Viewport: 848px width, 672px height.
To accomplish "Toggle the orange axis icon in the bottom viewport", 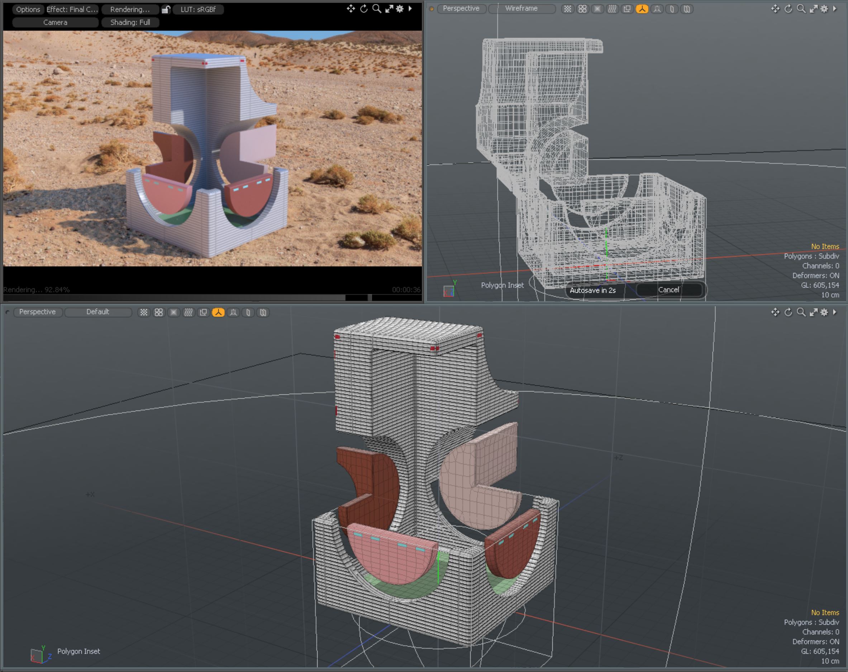I will (x=218, y=312).
